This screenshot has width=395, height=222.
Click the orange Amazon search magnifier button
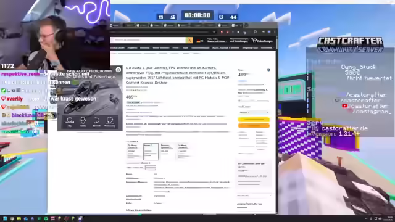pyautogui.click(x=189, y=40)
